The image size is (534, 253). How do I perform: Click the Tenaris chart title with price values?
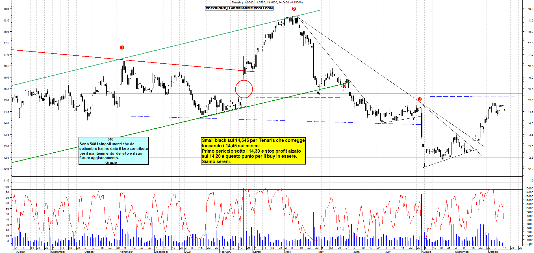pyautogui.click(x=267, y=2)
